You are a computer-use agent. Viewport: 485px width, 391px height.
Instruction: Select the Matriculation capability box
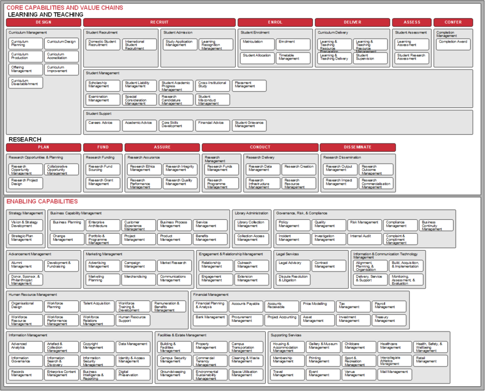(257, 44)
